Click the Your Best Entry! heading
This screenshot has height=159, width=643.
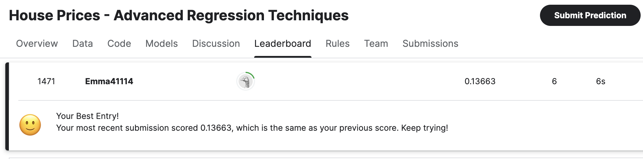click(87, 116)
